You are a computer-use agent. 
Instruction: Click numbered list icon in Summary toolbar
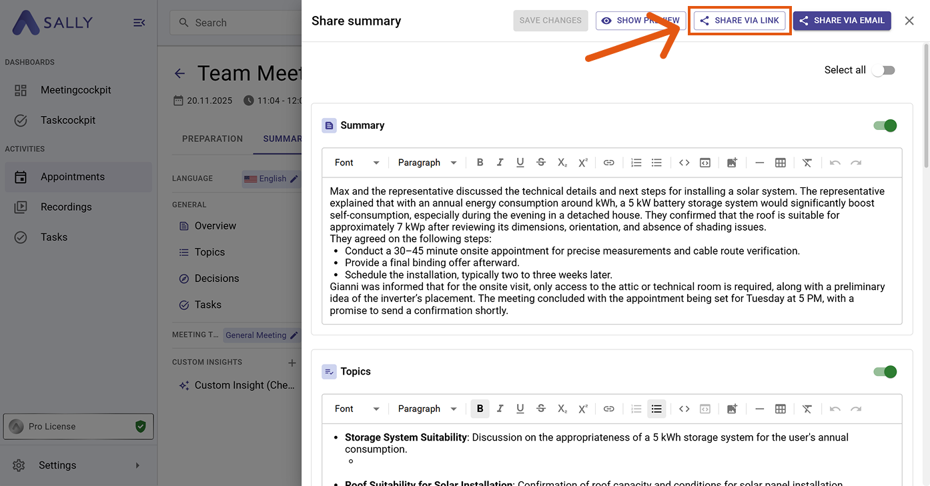(x=636, y=163)
